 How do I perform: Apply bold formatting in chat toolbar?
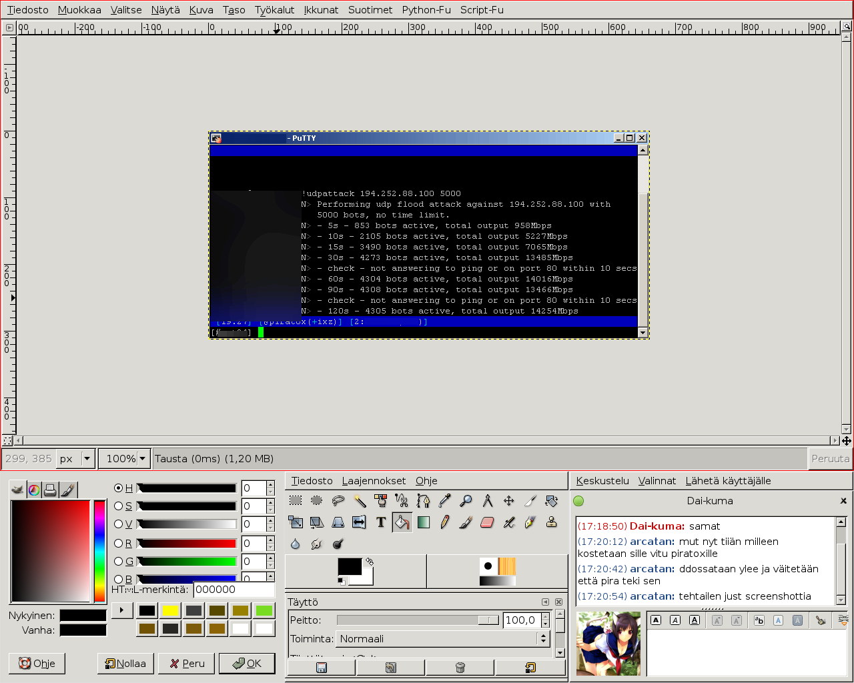click(x=656, y=620)
